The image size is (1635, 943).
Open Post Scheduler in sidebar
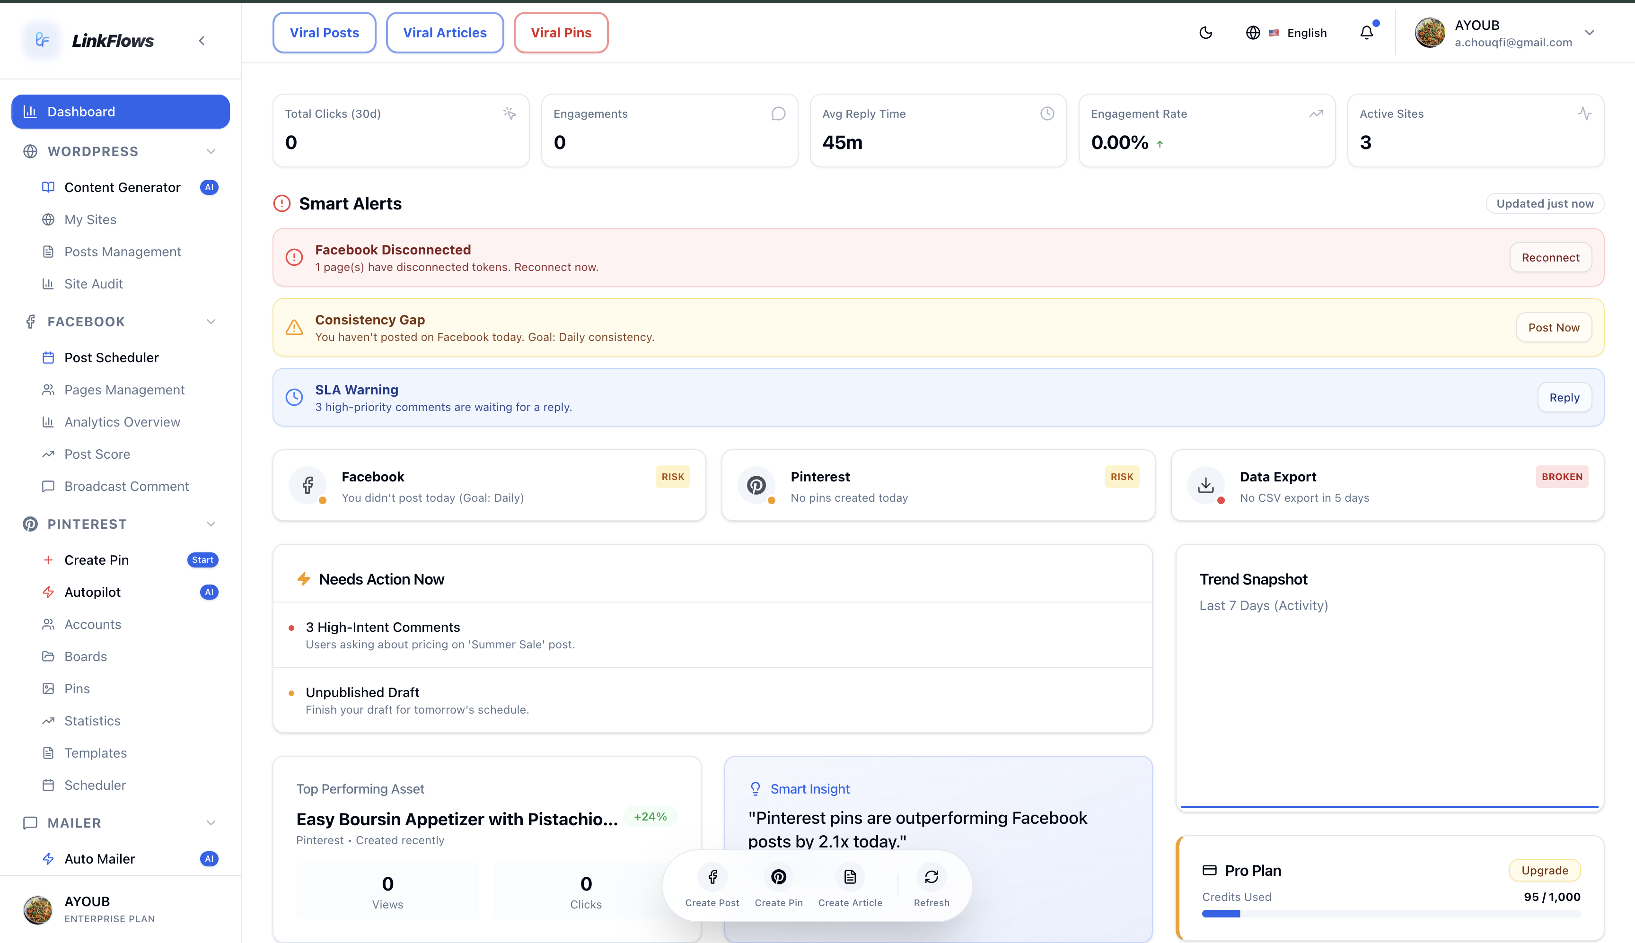coord(112,358)
